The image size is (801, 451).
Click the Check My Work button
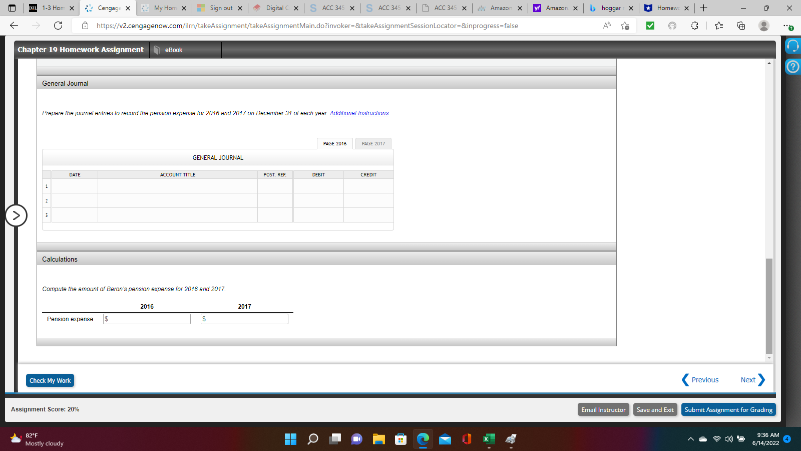click(50, 380)
